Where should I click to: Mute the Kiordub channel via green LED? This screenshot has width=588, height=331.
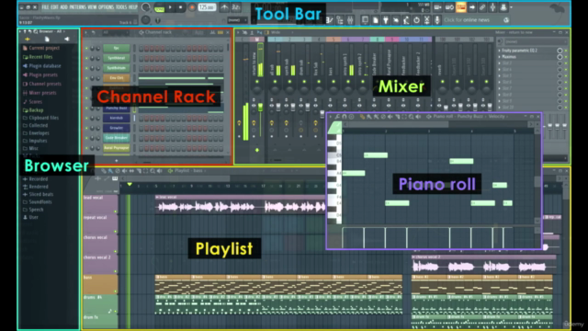click(x=86, y=118)
